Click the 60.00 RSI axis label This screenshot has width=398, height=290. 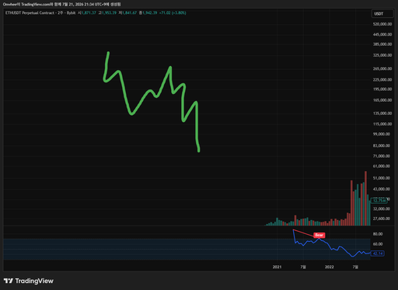tap(378, 244)
